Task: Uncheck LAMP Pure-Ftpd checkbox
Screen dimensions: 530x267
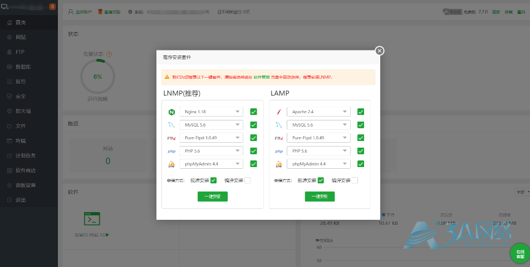Action: (x=361, y=138)
